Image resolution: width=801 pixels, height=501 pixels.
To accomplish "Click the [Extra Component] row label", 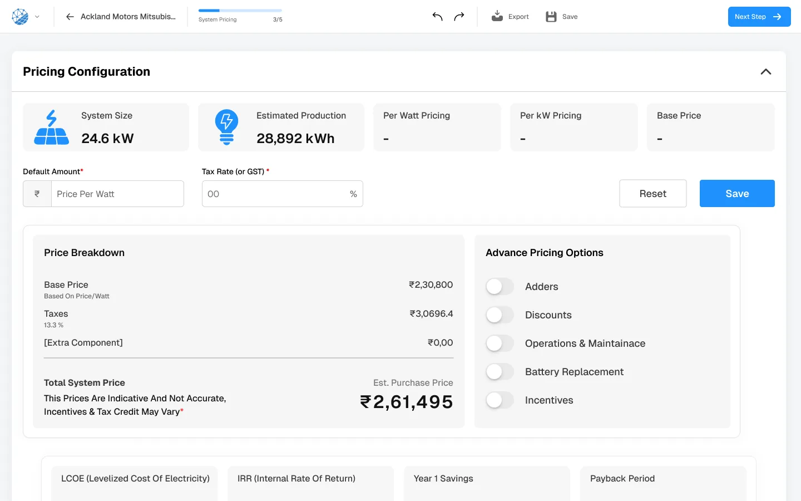I will 83,342.
